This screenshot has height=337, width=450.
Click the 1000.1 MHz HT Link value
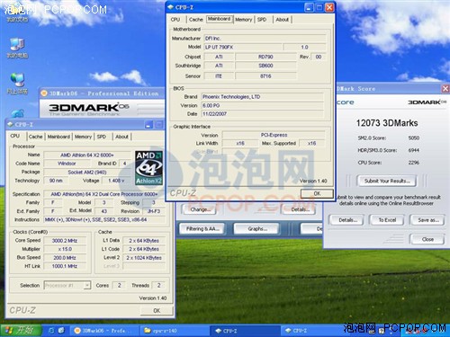65,266
